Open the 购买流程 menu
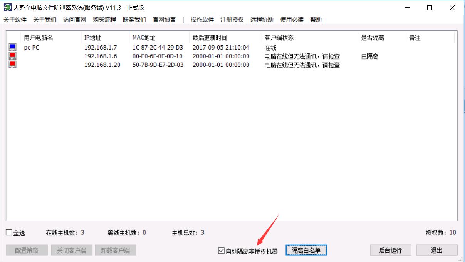This screenshot has width=465, height=262. click(x=104, y=20)
